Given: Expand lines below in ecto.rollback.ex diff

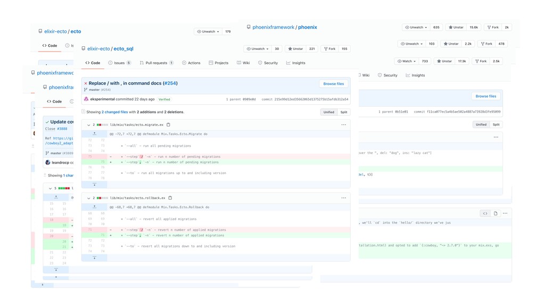Looking at the screenshot, I should click(x=94, y=258).
